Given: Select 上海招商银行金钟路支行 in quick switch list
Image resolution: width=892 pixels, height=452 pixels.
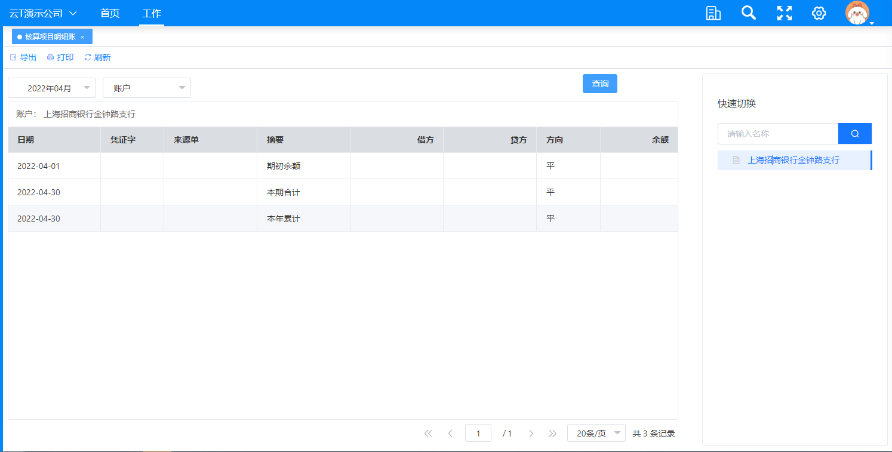Looking at the screenshot, I should (793, 160).
